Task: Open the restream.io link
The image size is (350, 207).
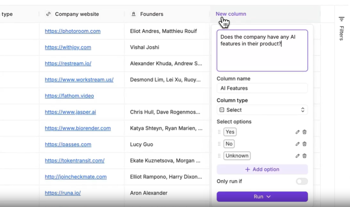Action: click(68, 64)
